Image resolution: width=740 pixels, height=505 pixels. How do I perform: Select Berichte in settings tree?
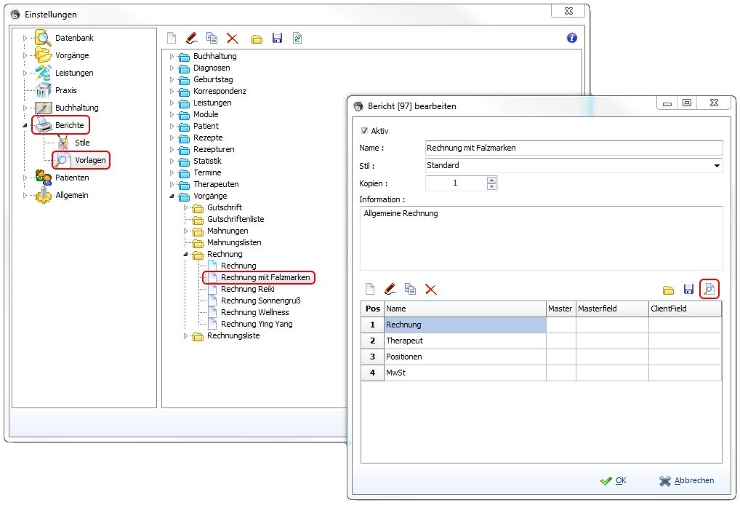coord(69,125)
